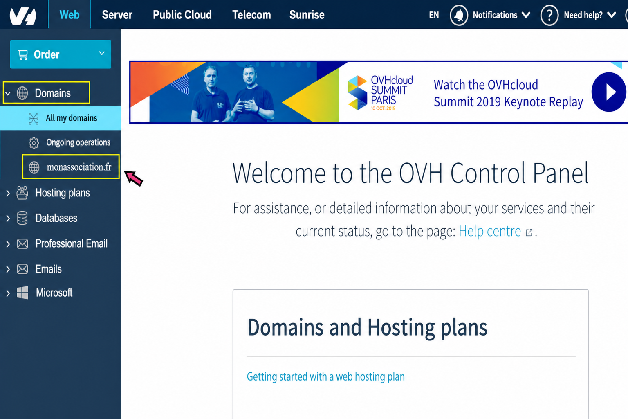
Task: Click the Emails label in sidebar
Action: point(49,269)
